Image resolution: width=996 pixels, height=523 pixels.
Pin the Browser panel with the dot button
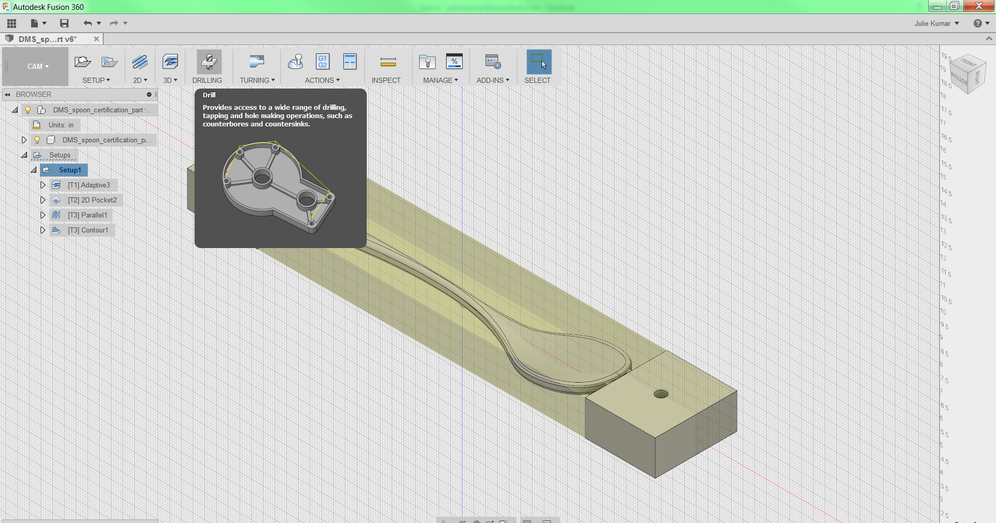[x=149, y=94]
